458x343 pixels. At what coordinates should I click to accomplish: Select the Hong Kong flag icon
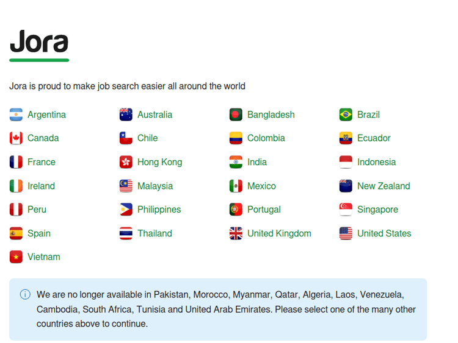tap(126, 162)
